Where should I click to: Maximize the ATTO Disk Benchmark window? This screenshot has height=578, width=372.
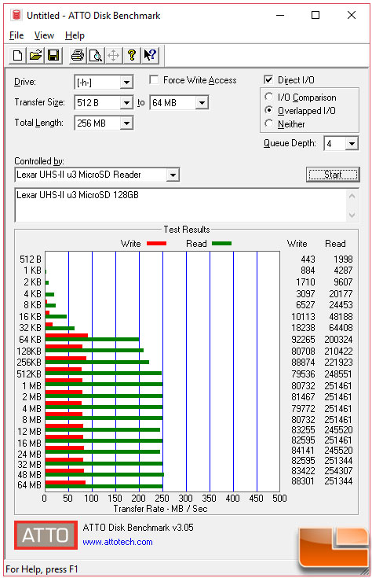click(315, 15)
